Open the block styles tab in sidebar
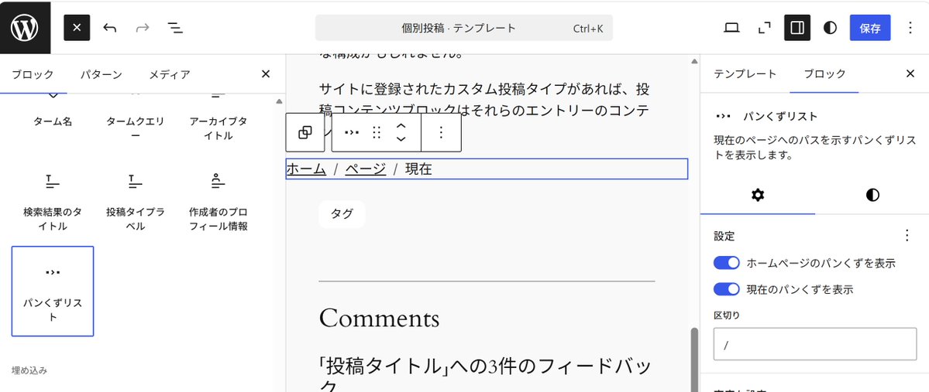929x392 pixels. click(x=872, y=195)
